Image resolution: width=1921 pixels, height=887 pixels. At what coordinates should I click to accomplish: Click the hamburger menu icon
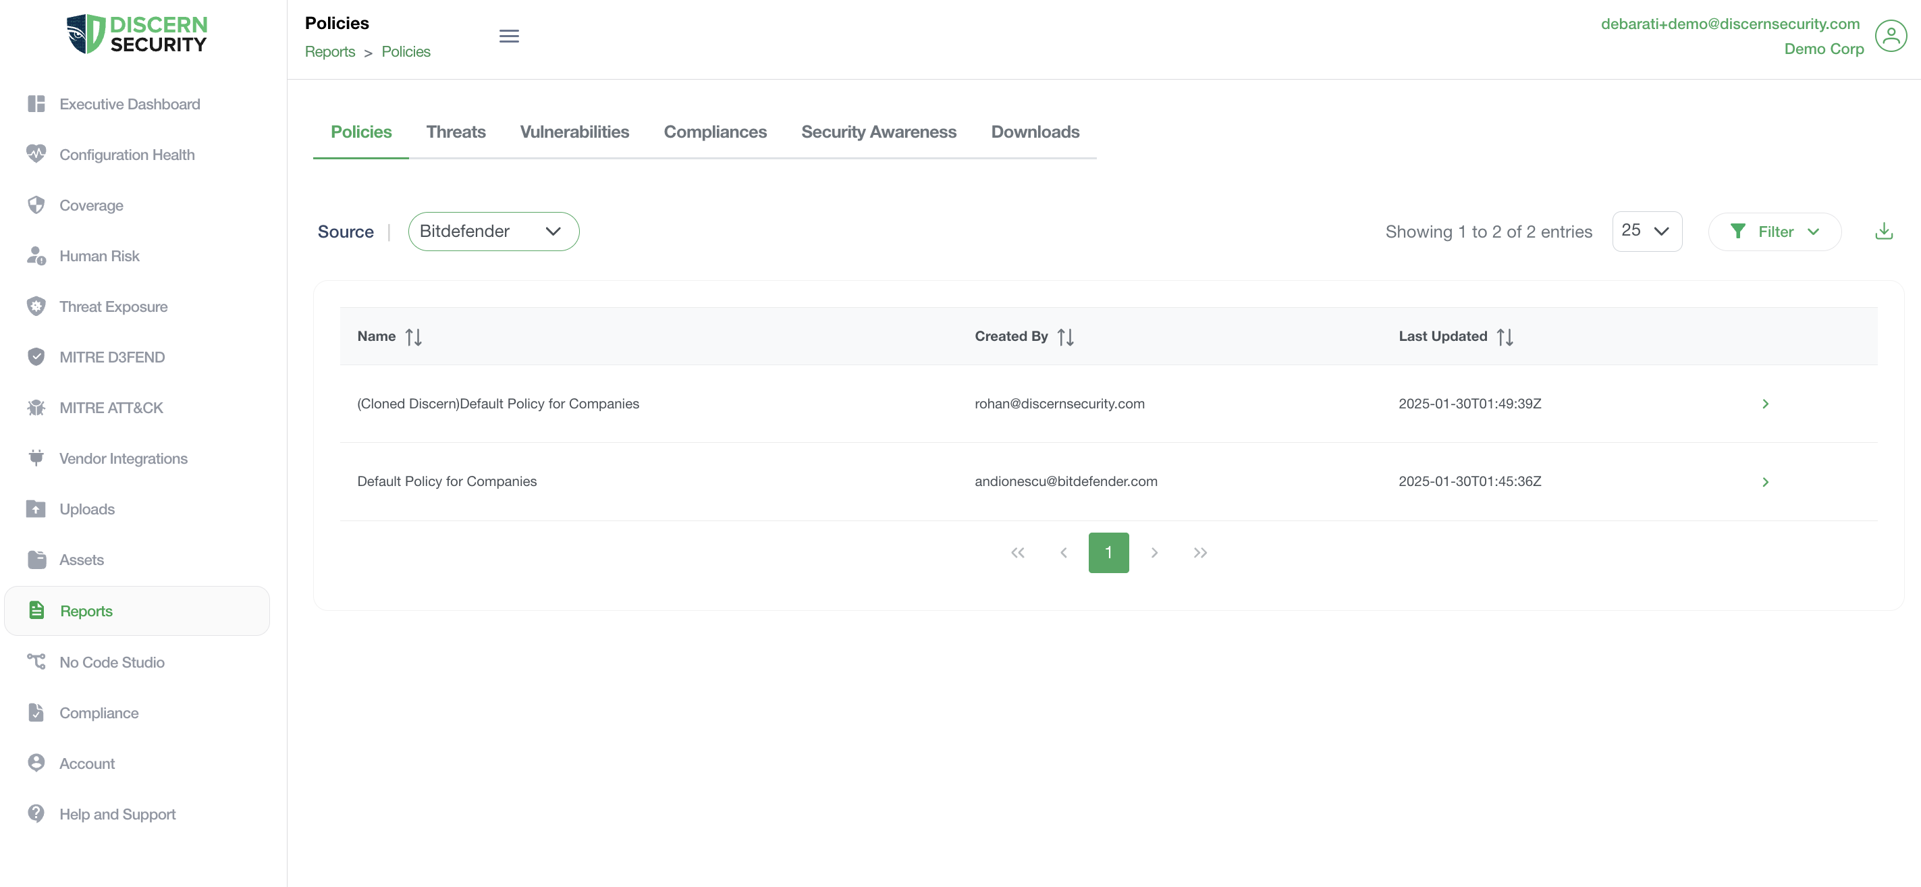(508, 36)
